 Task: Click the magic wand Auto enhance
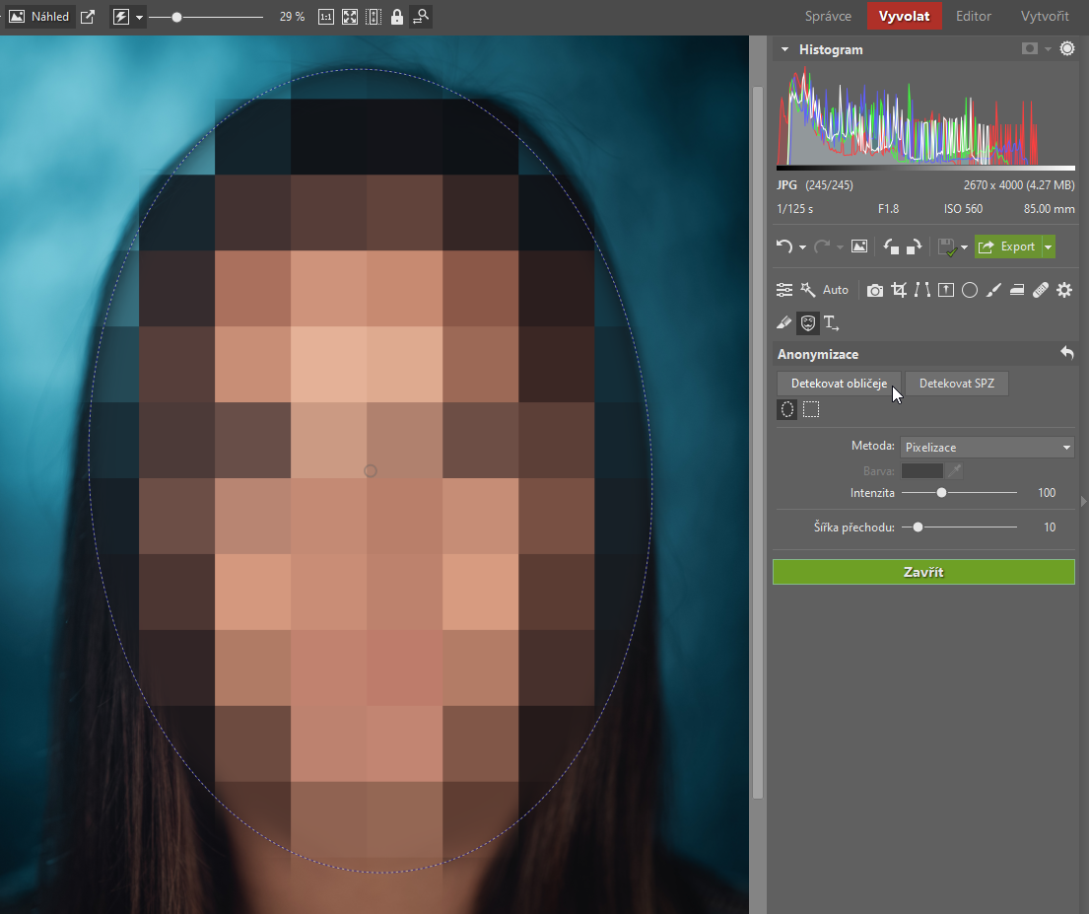coord(808,289)
